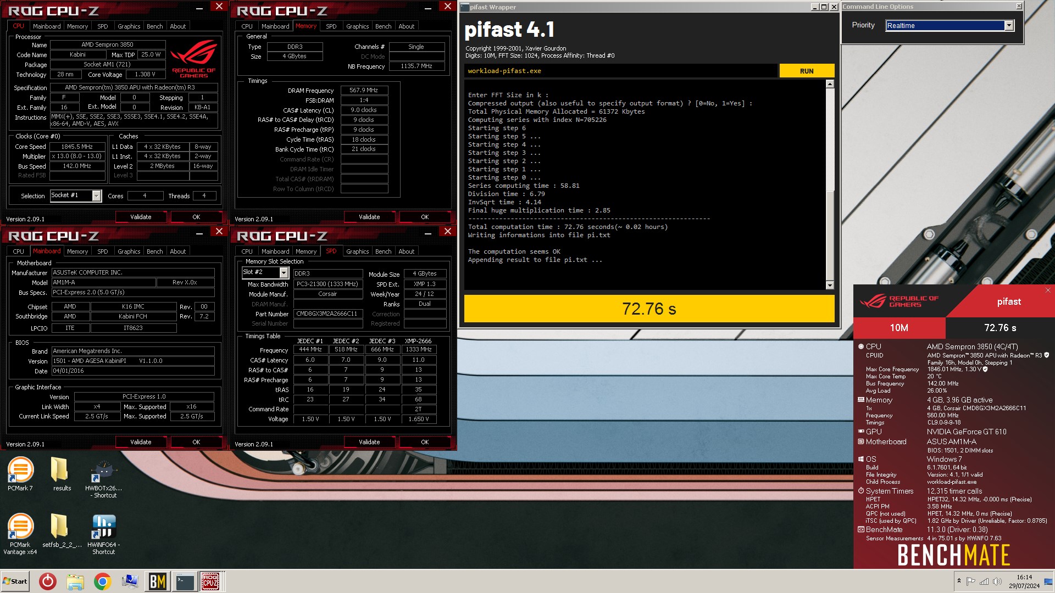Maximize the pifast Wrapper window

coord(824,7)
